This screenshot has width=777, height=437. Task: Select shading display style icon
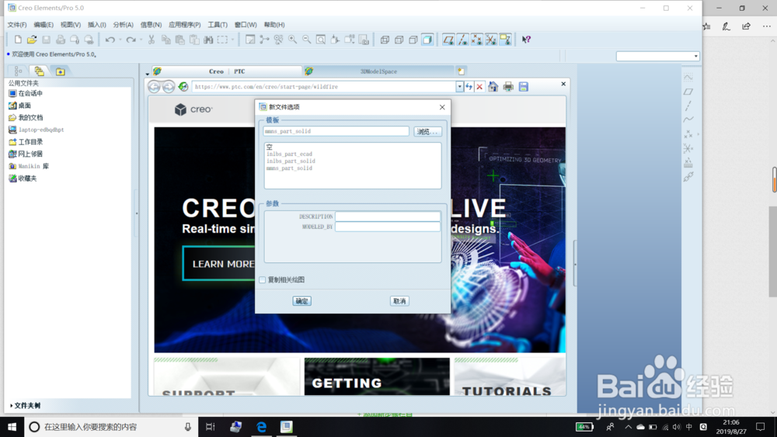(x=427, y=40)
